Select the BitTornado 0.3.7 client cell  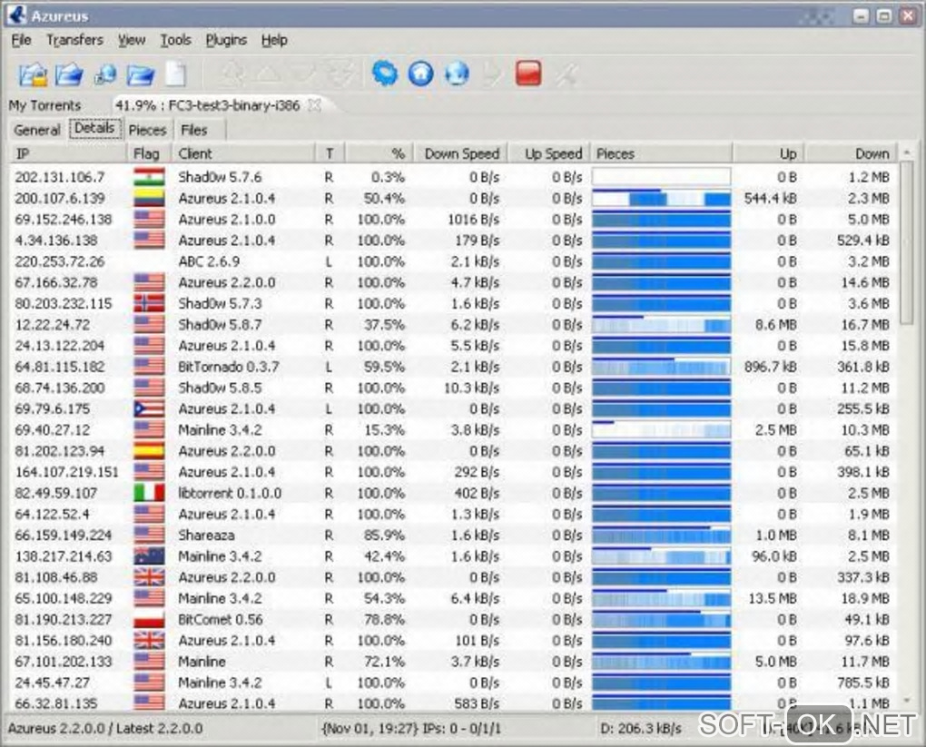[228, 366]
